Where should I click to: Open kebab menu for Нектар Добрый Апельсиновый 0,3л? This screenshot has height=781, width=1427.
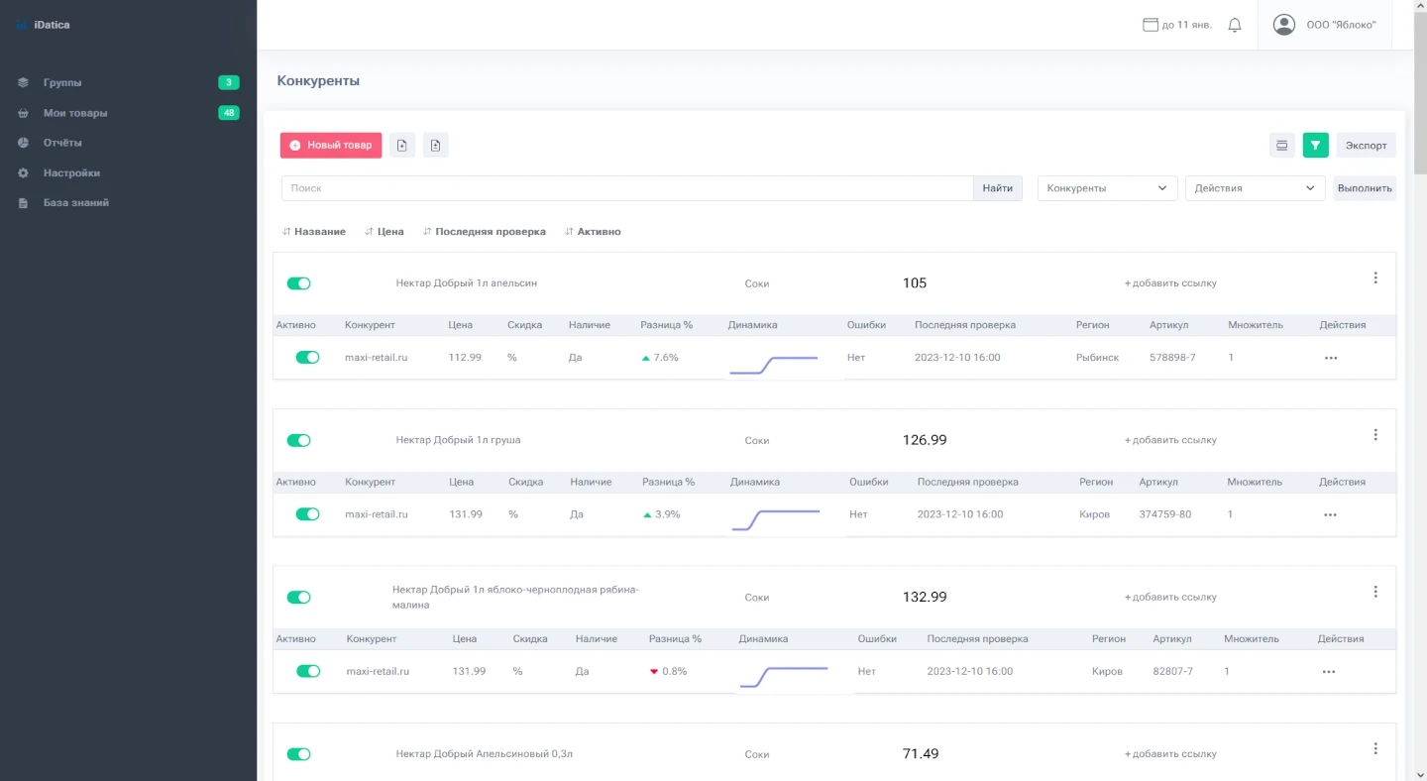1375,748
